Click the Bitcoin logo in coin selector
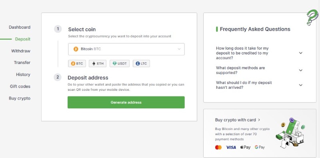The height and width of the screenshot is (158, 320). click(x=76, y=49)
